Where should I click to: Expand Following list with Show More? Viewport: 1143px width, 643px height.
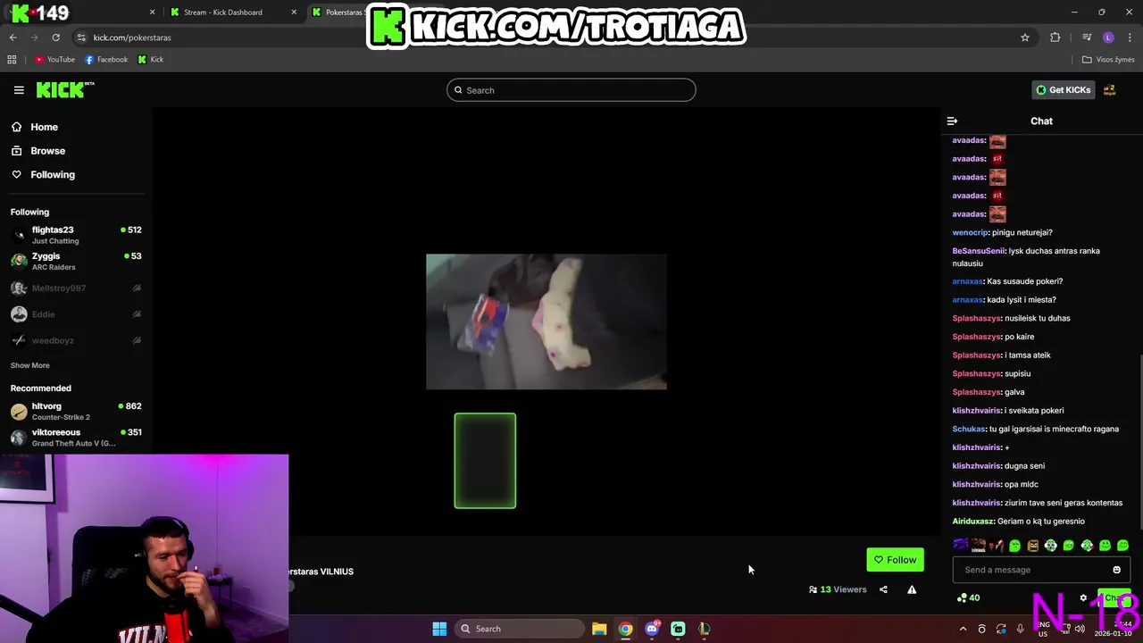[x=29, y=365]
